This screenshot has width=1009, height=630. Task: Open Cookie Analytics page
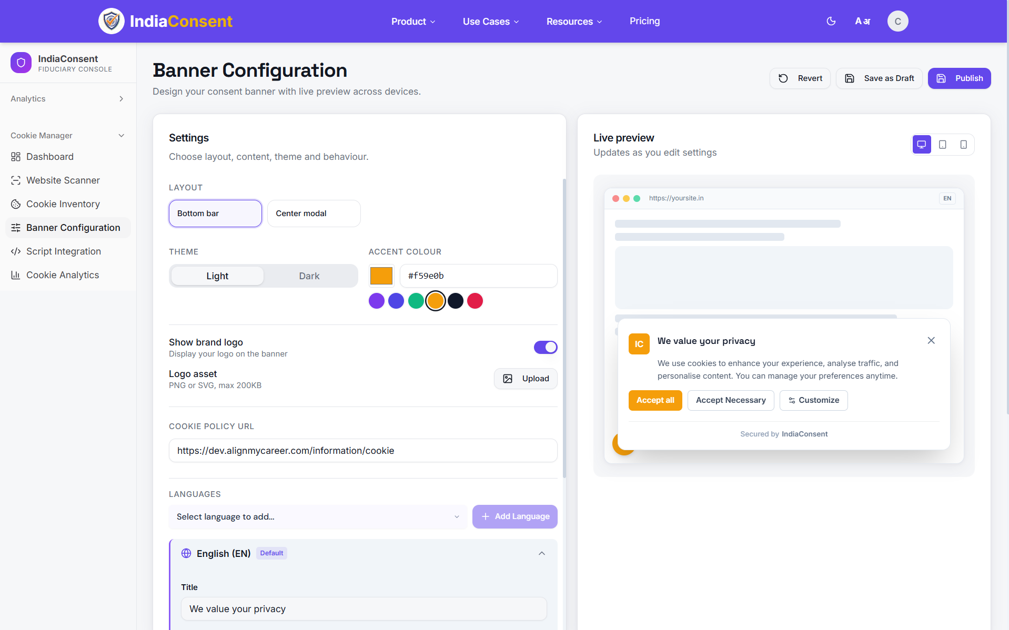(68, 275)
